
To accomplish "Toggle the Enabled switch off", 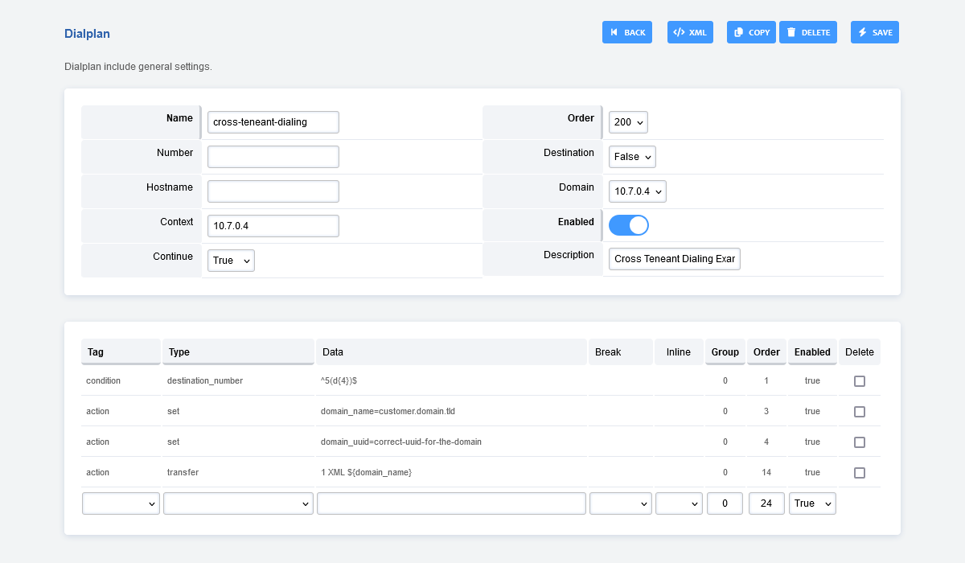I will pos(628,225).
